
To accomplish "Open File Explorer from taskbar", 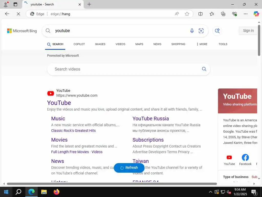I will pos(44,192).
